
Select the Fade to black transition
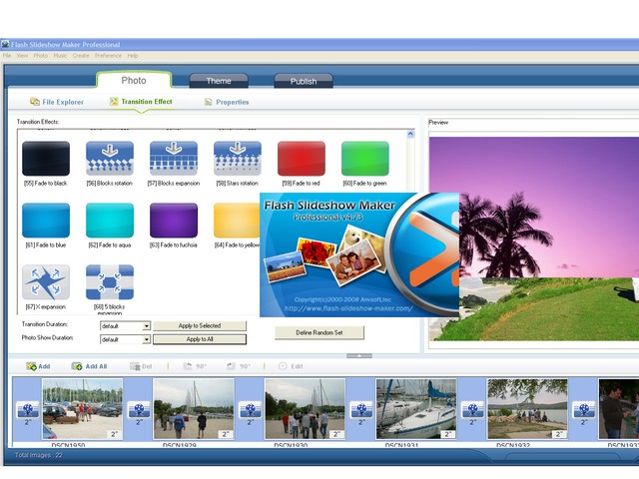(46, 159)
